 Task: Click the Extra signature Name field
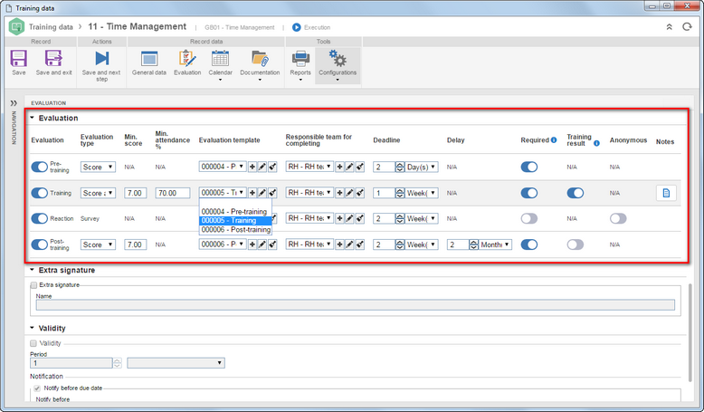tap(355, 305)
